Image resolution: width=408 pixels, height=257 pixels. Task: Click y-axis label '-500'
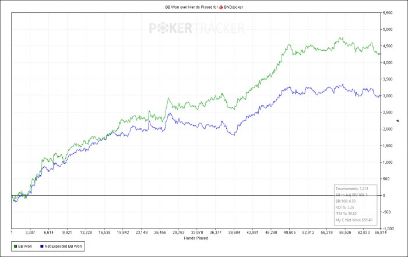pyautogui.click(x=386, y=212)
